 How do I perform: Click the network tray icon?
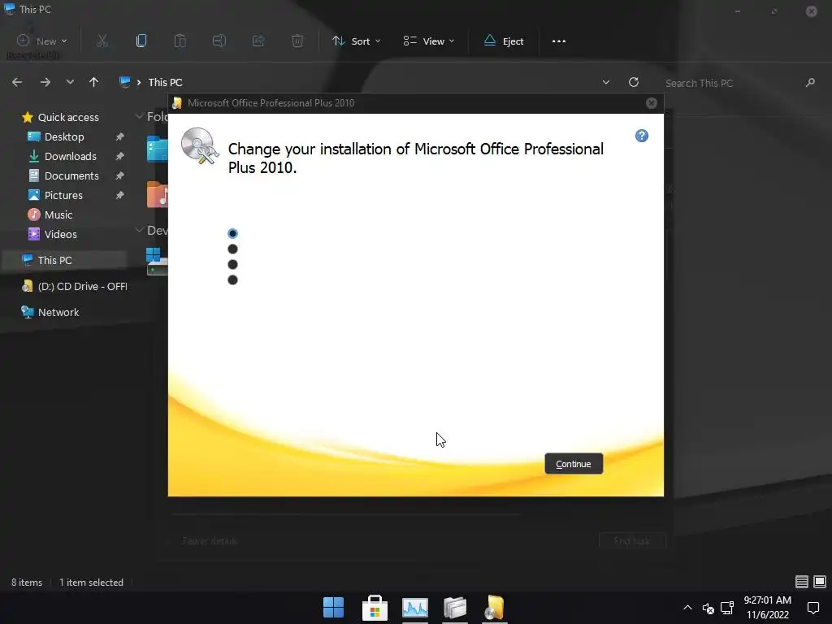coord(727,608)
